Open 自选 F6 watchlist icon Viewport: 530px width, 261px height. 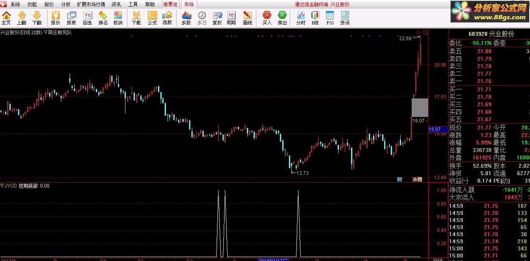(x=87, y=18)
